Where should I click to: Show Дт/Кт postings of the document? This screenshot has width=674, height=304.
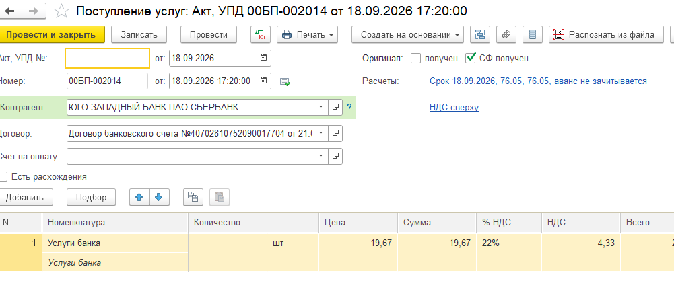[261, 35]
